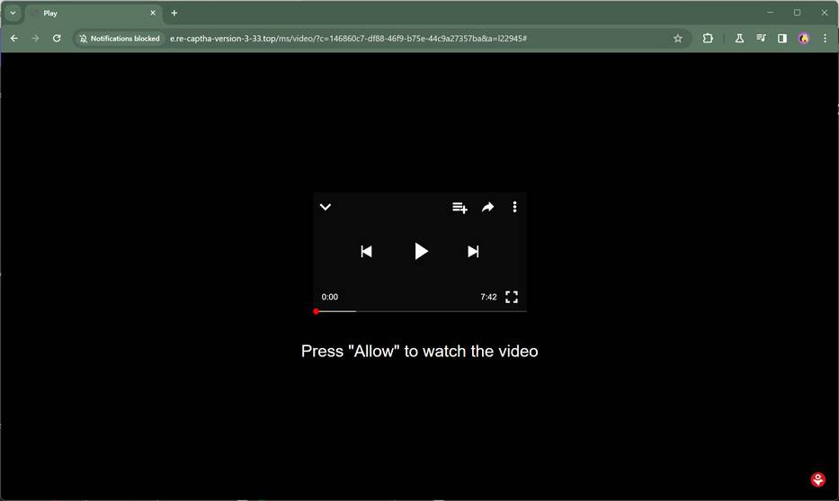Click the 'Press "Allow" to watch the video' text

(419, 351)
